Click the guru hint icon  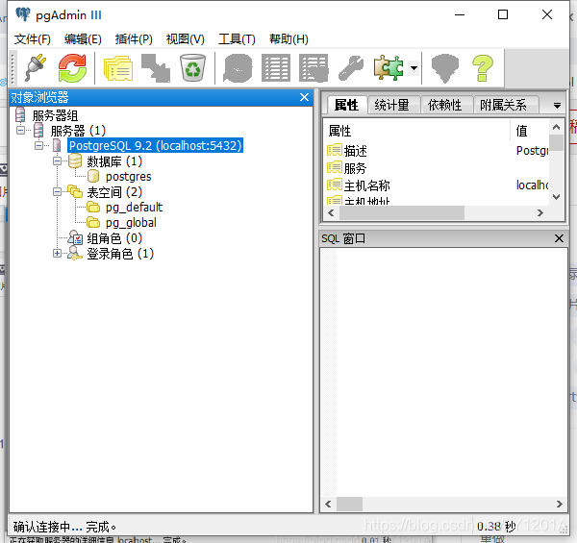click(x=445, y=68)
